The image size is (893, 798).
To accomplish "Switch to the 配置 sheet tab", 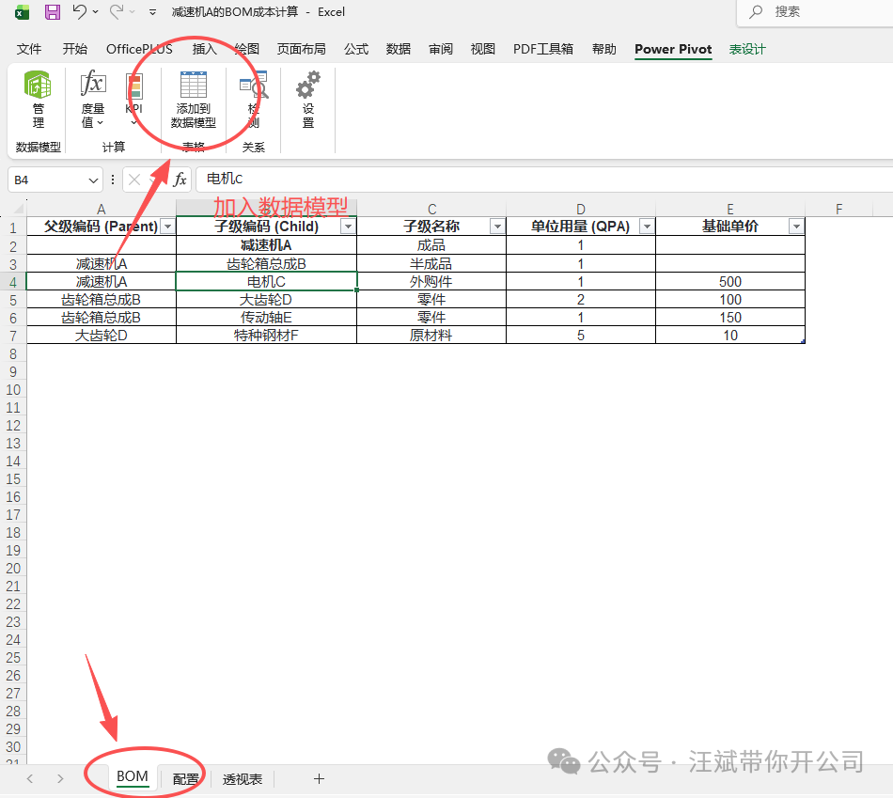I will (x=186, y=779).
